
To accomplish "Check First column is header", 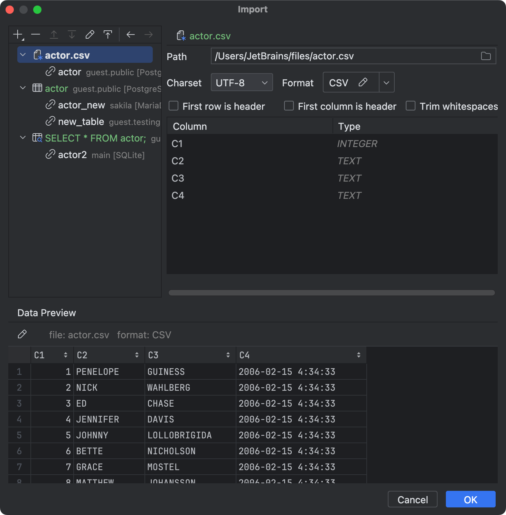I will (x=289, y=106).
